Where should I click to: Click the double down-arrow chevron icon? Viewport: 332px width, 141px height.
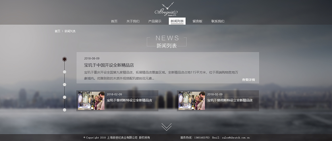click(167, 127)
